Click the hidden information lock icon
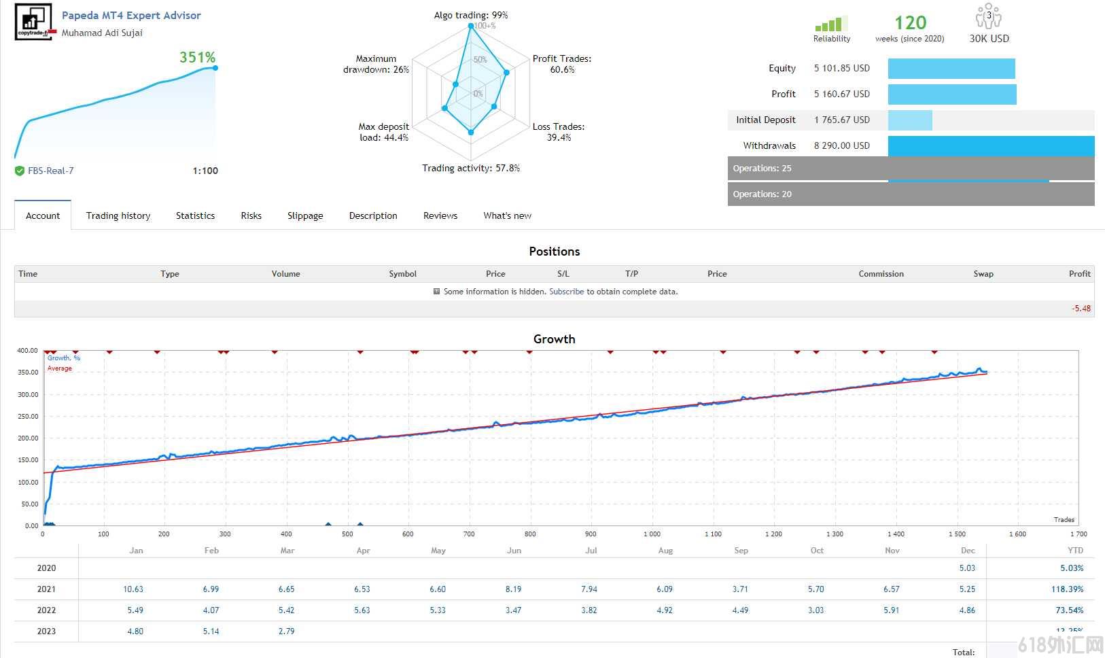 coord(436,292)
